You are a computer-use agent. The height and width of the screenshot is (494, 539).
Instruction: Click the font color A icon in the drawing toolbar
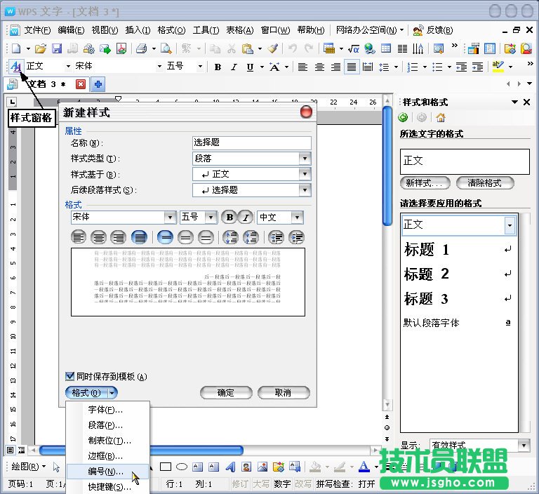pos(364,467)
